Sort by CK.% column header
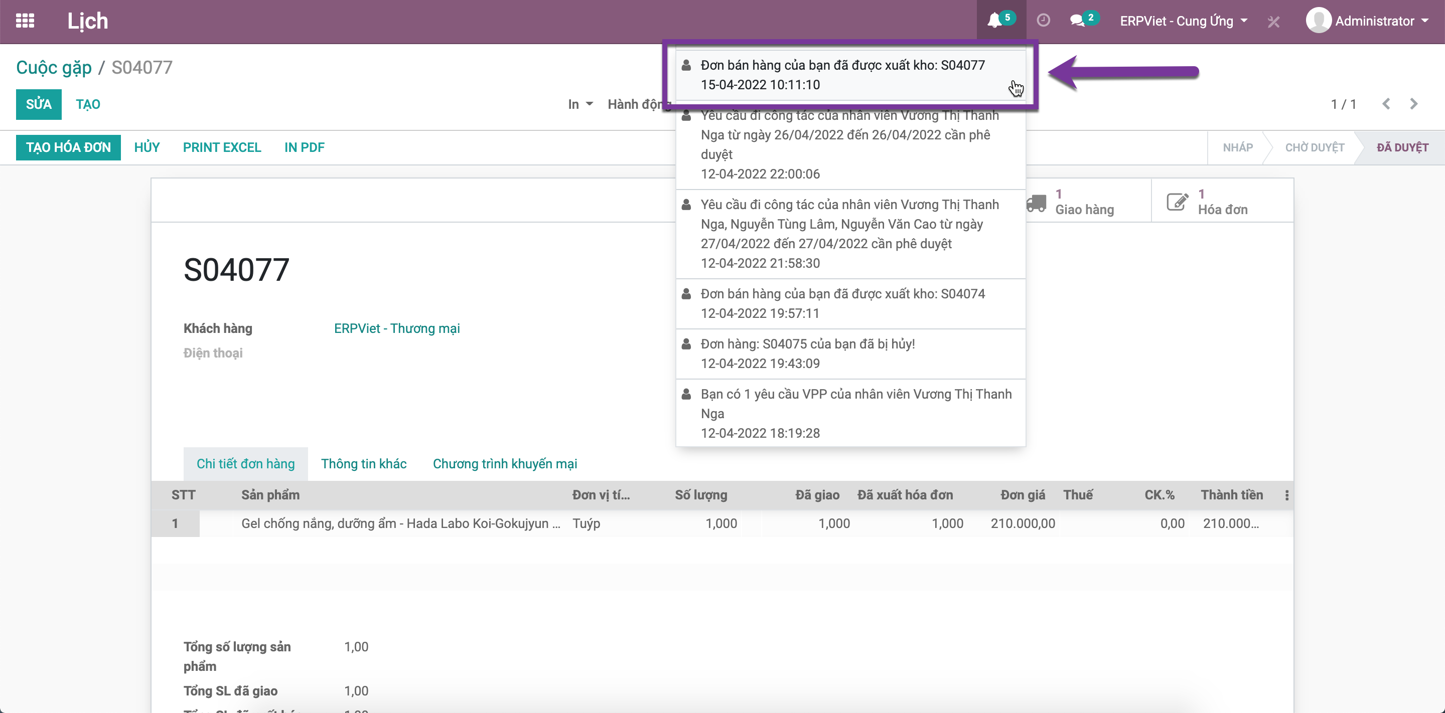This screenshot has width=1445, height=713. [x=1160, y=495]
